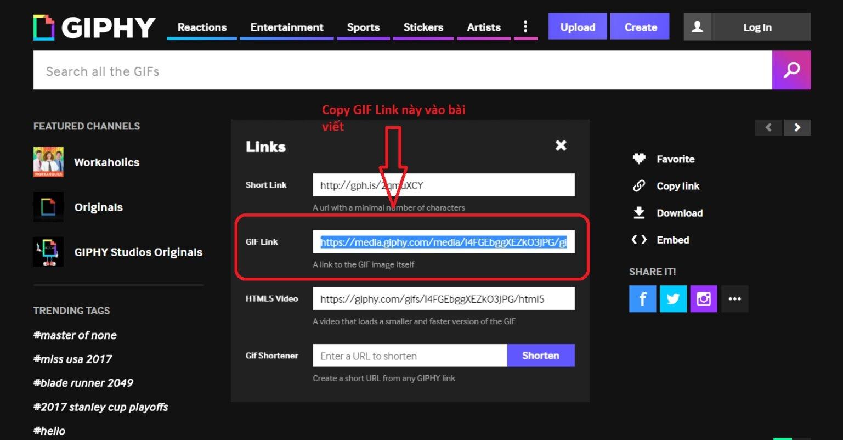Click the user profile icon
Image resolution: width=843 pixels, height=440 pixels.
point(697,27)
